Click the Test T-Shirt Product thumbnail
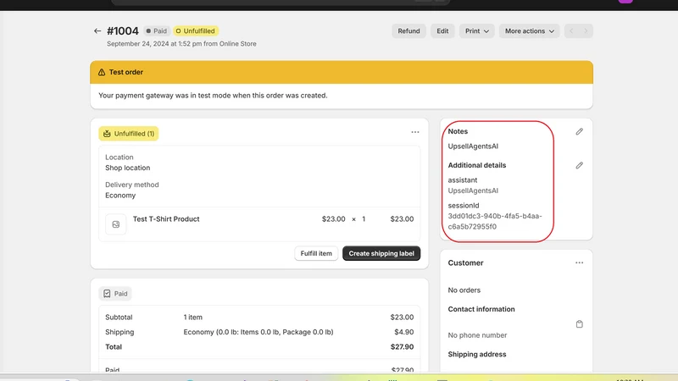 tap(116, 224)
